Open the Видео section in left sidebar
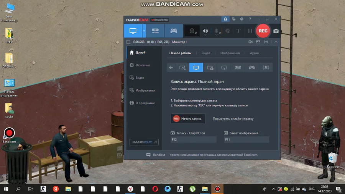This screenshot has width=345, height=194. click(x=144, y=78)
